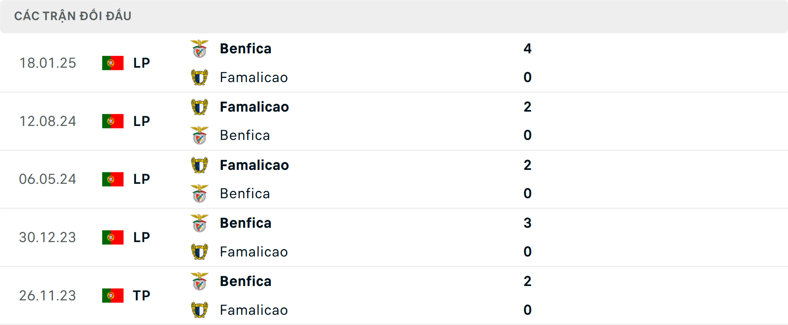
Task: Select the Famalicao logo in the 12.08.24 row
Action: point(200,106)
